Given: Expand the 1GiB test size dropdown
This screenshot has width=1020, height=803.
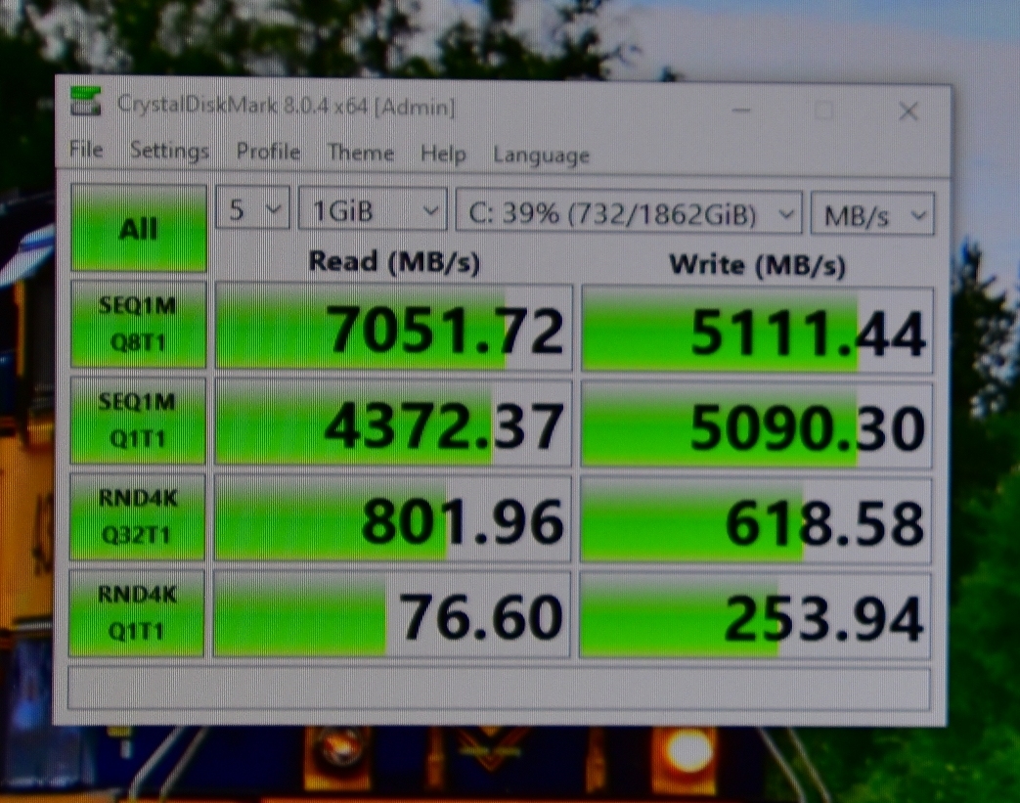Looking at the screenshot, I should coord(373,209).
